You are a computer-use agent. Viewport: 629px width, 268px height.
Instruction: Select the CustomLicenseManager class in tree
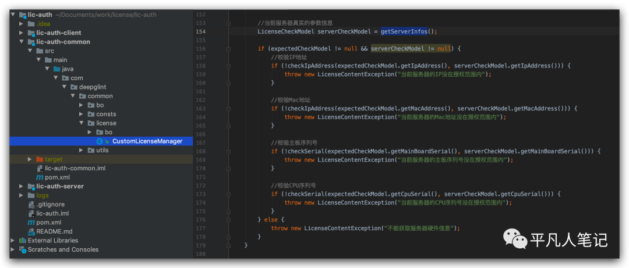coord(101,141)
